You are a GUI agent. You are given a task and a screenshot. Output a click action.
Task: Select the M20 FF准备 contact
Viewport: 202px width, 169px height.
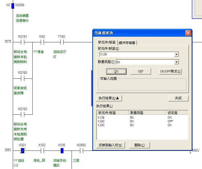[42, 42]
